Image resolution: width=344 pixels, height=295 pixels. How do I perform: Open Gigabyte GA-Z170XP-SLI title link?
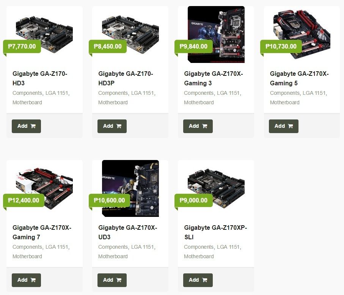(215, 232)
